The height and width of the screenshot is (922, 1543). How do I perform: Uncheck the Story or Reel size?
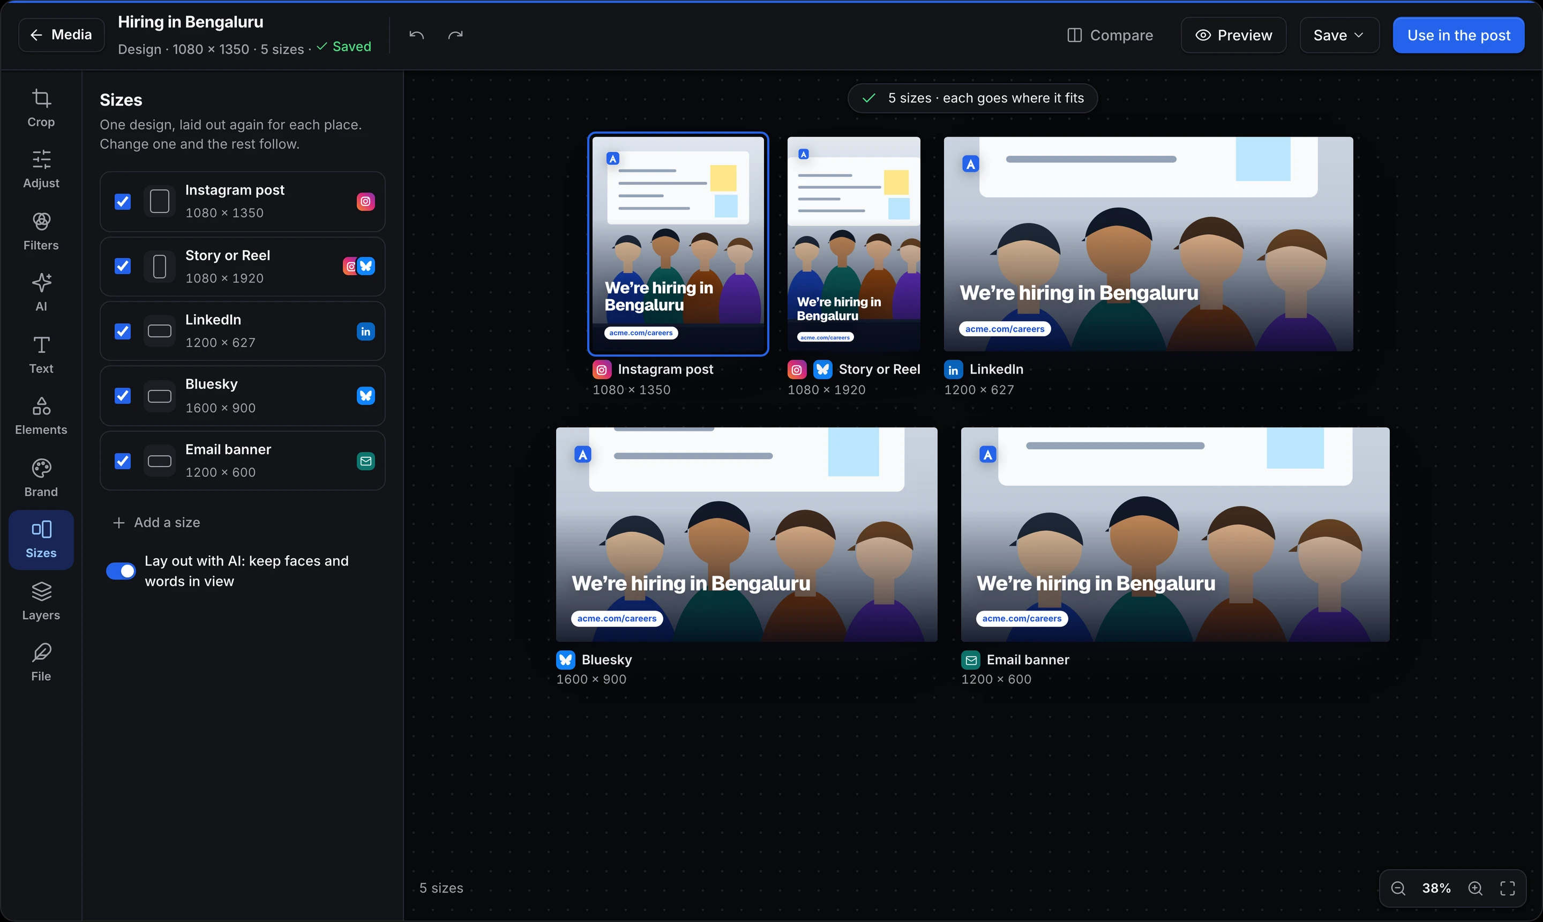coord(122,266)
